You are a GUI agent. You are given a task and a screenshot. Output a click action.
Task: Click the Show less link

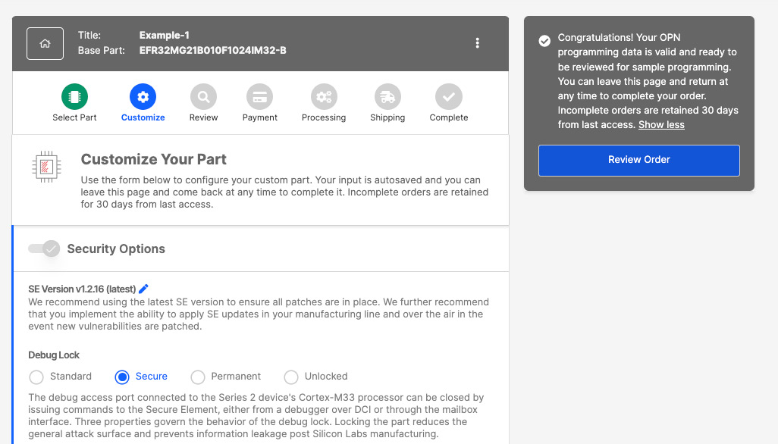(x=661, y=125)
